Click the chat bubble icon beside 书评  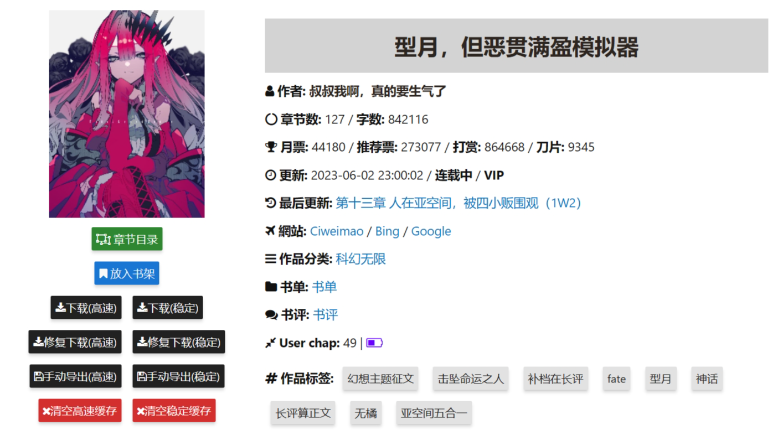tap(271, 315)
